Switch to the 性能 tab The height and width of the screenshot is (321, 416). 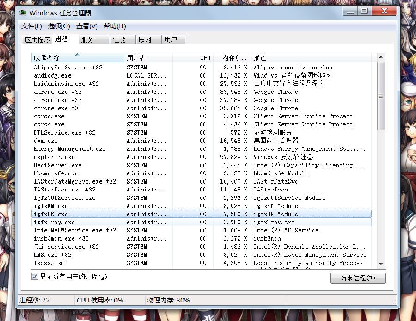[x=123, y=40]
